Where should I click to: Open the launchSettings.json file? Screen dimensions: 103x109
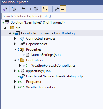[46, 55]
